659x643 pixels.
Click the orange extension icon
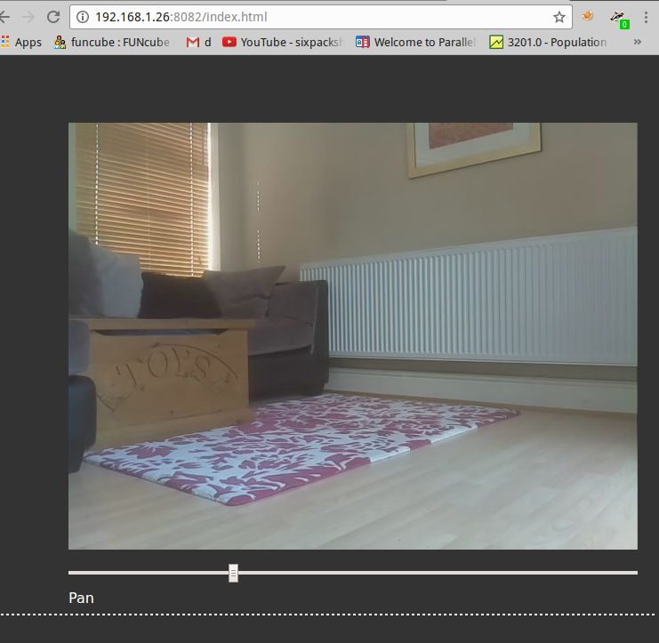point(588,17)
